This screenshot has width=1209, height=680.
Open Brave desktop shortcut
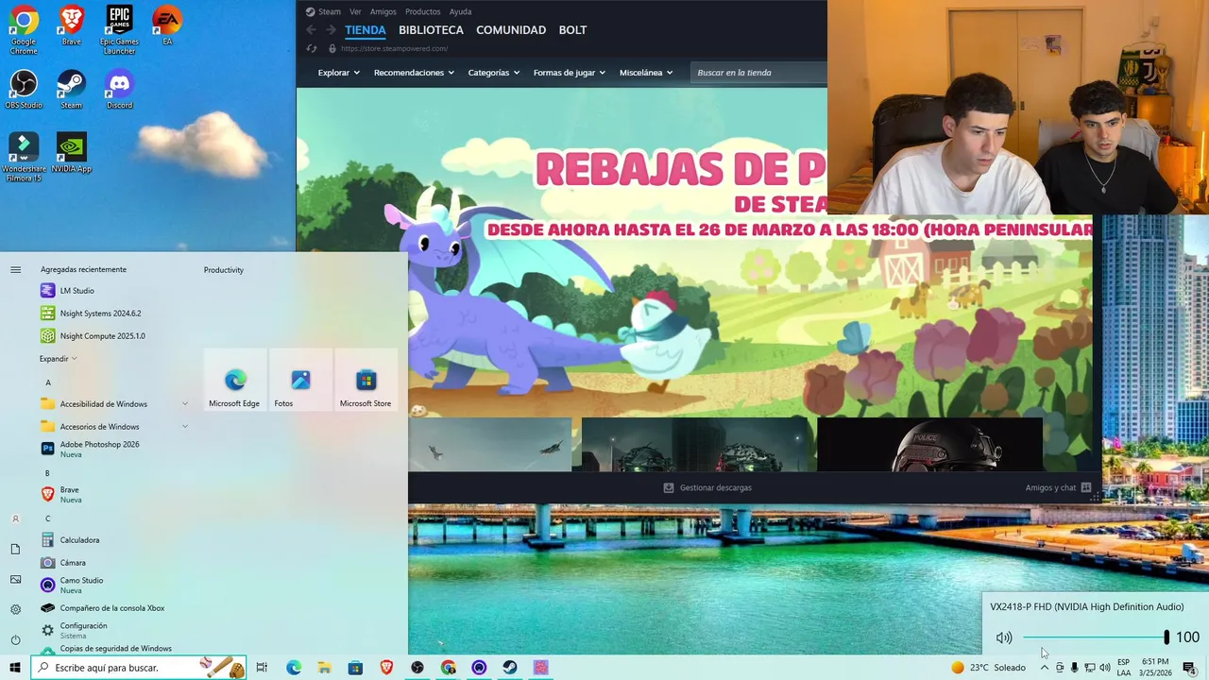[71, 25]
